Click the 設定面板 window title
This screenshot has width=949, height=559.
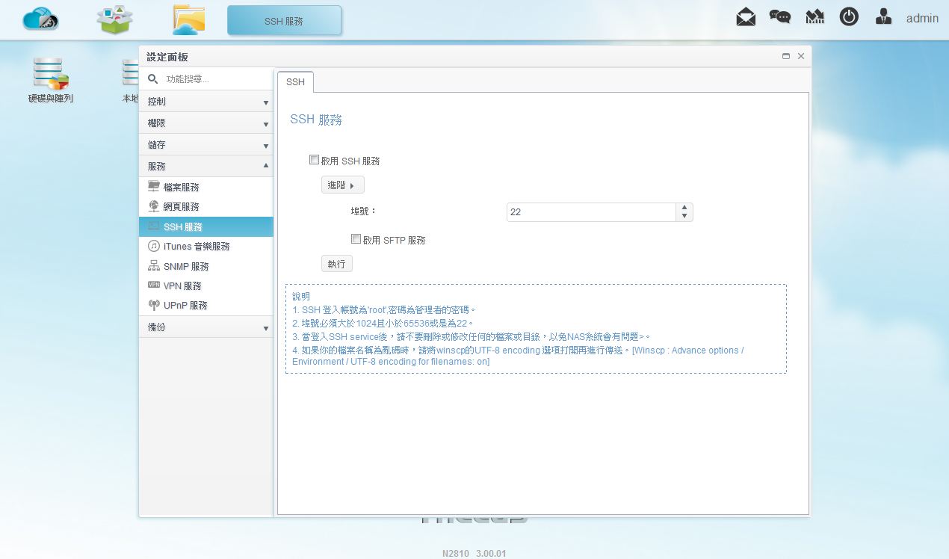click(167, 57)
